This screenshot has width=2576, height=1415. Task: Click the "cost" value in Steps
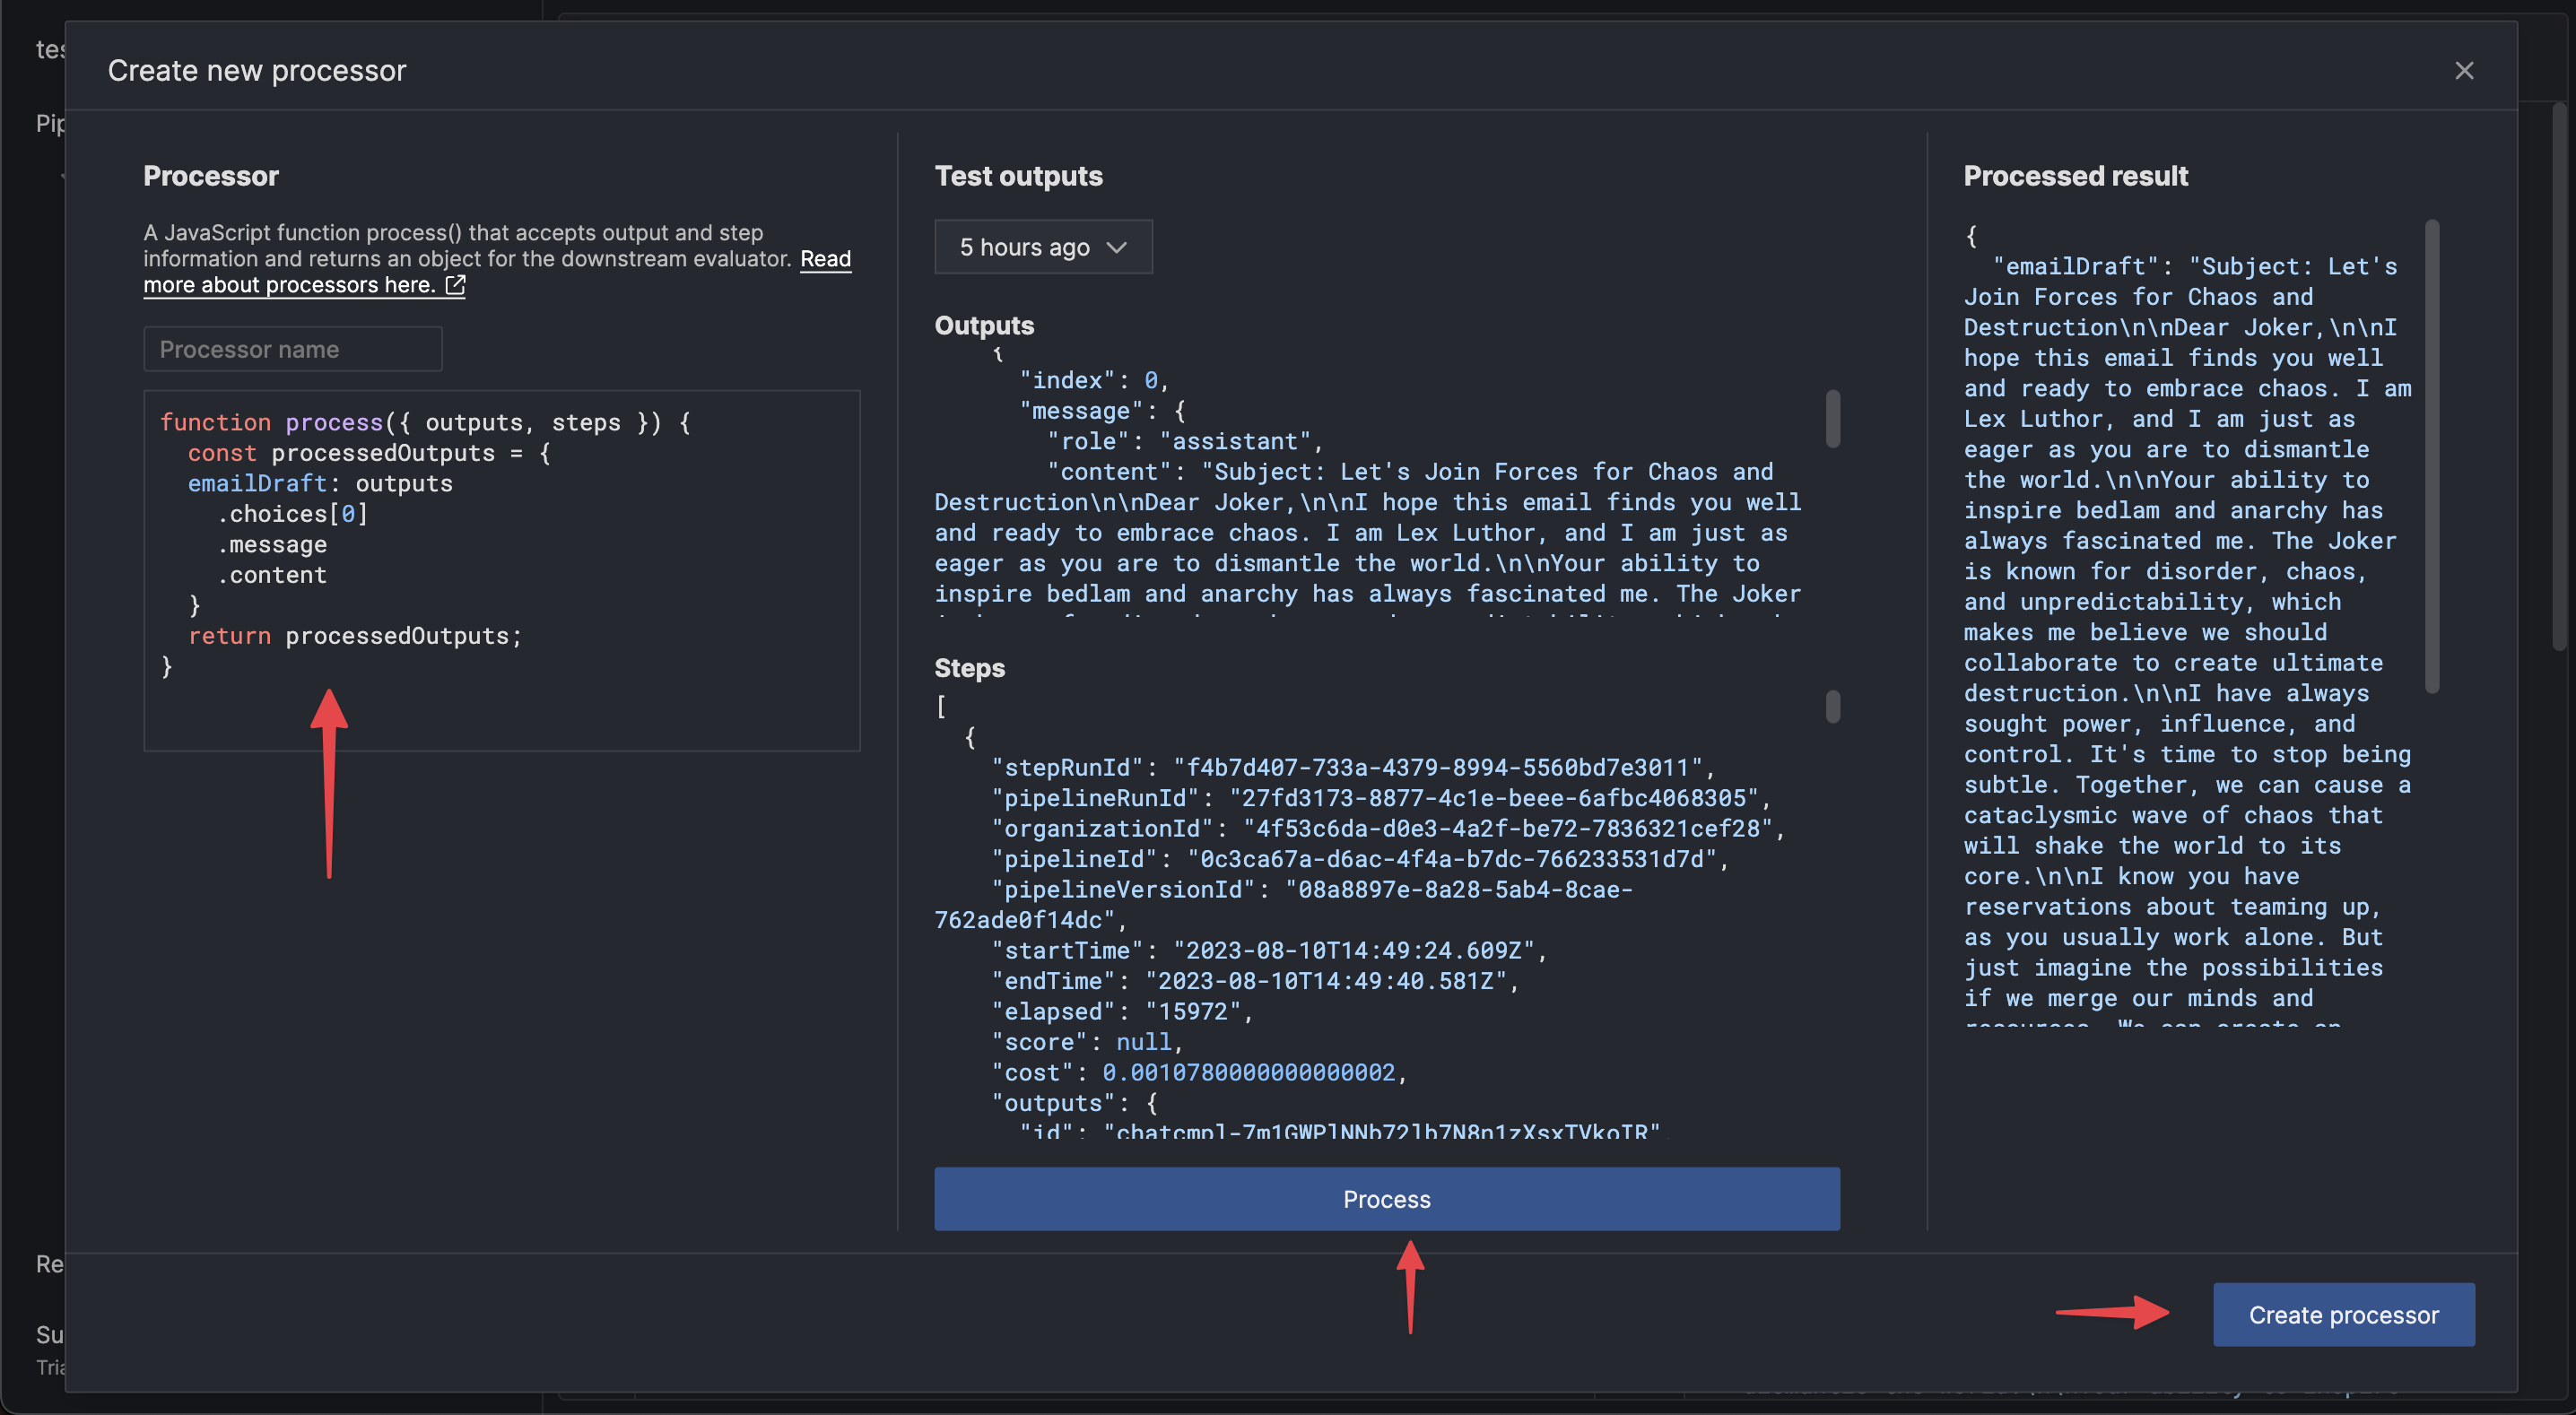pyautogui.click(x=1248, y=1072)
